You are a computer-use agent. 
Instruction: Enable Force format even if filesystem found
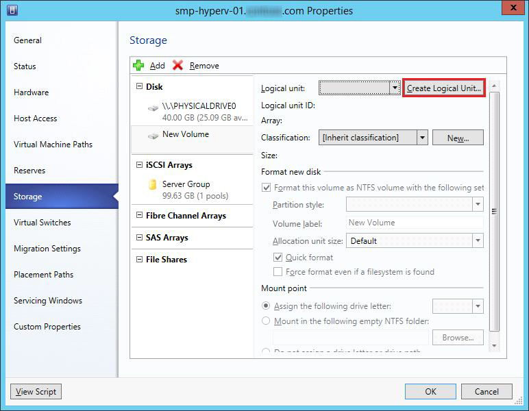278,272
